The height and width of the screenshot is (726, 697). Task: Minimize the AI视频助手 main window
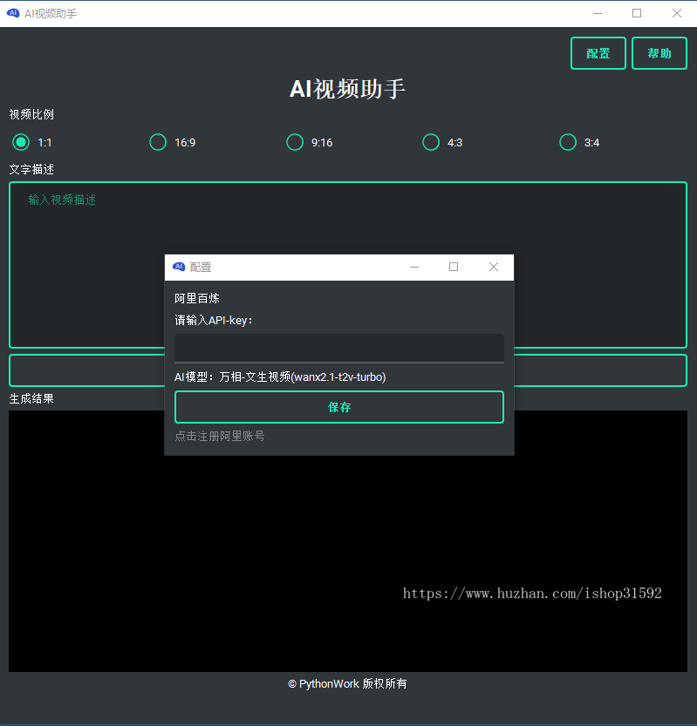pyautogui.click(x=598, y=13)
